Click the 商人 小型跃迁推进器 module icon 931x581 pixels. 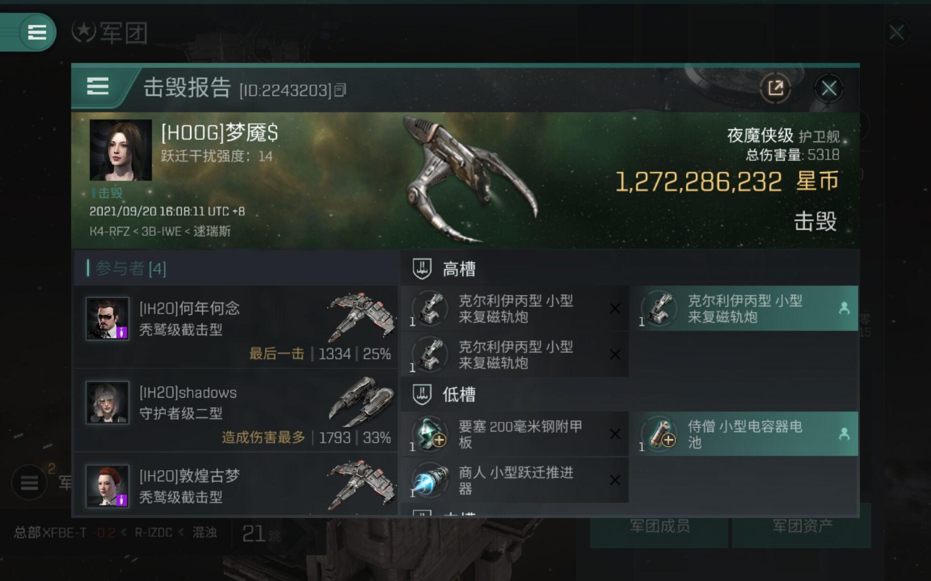[x=429, y=480]
